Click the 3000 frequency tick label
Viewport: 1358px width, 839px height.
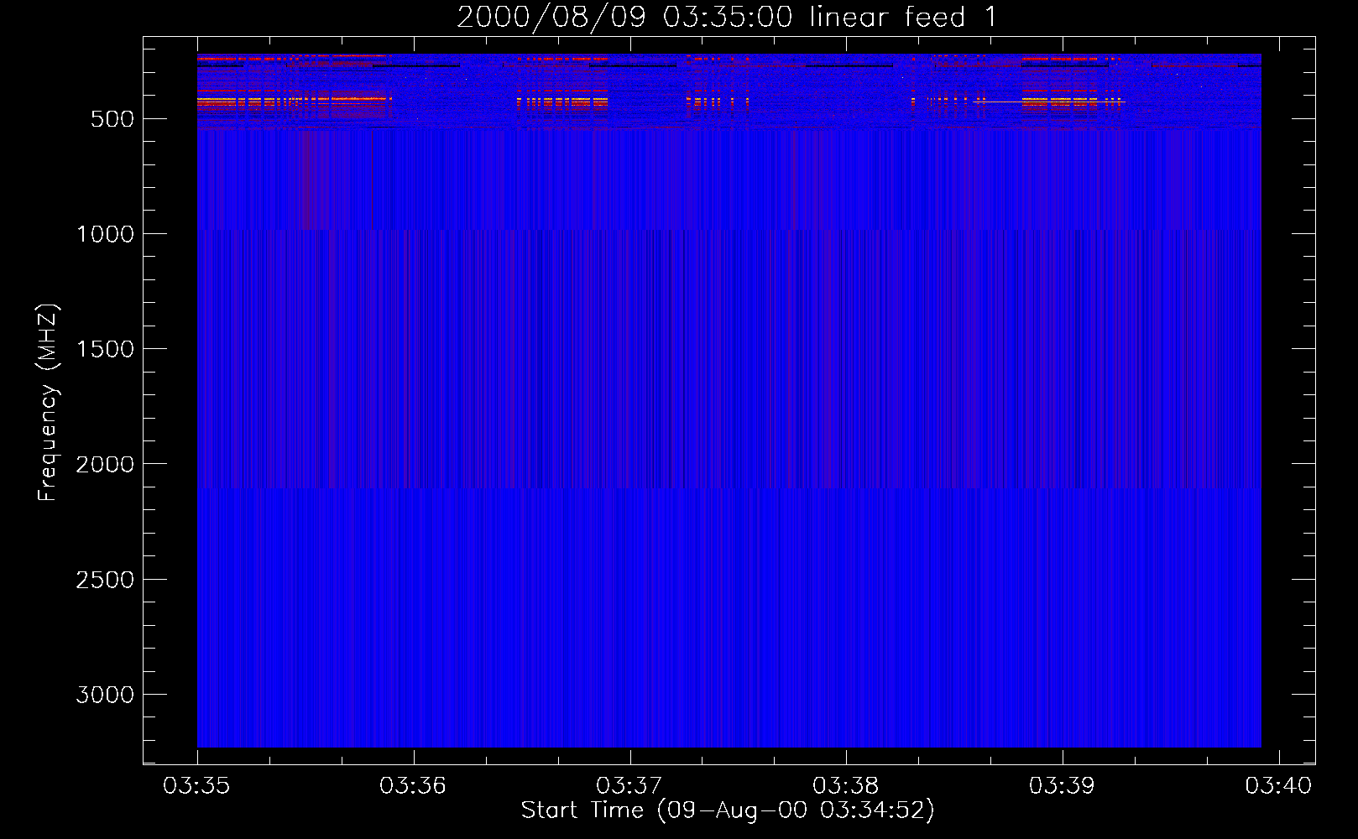pos(105,695)
